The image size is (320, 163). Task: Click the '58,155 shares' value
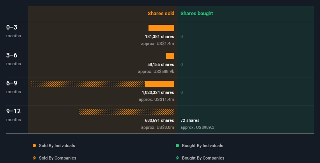[x=161, y=64]
